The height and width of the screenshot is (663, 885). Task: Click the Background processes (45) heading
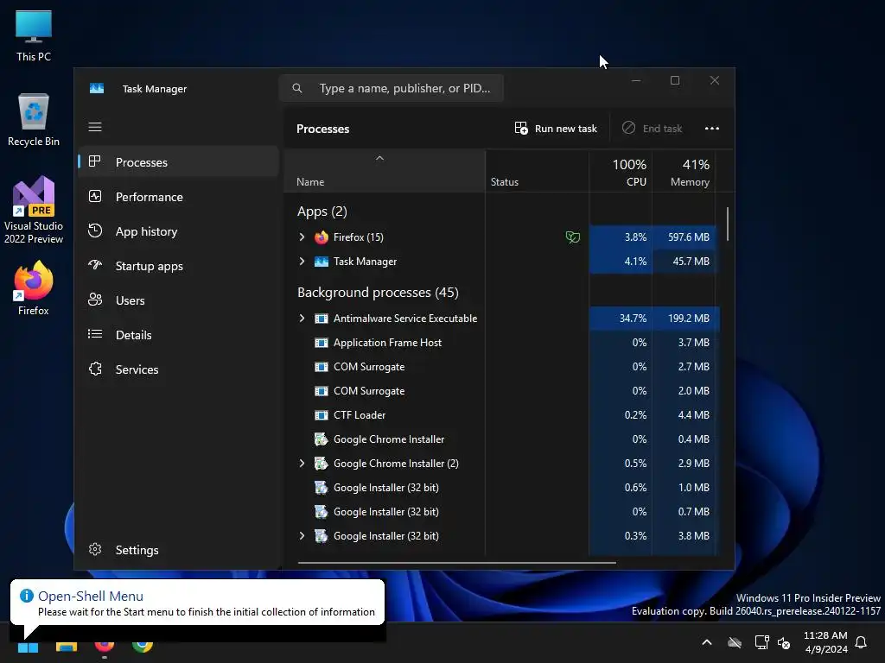pos(378,293)
